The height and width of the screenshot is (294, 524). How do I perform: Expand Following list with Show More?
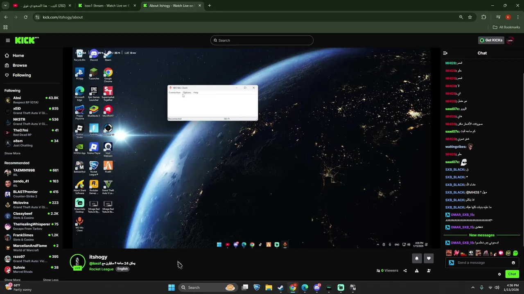[x=12, y=154]
